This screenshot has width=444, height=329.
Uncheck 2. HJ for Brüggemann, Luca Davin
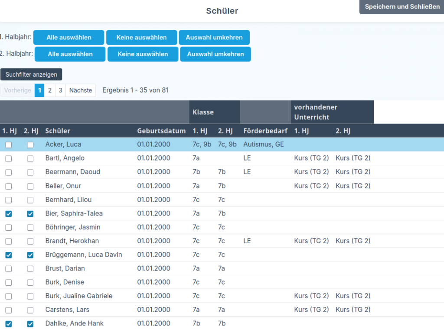(x=30, y=255)
